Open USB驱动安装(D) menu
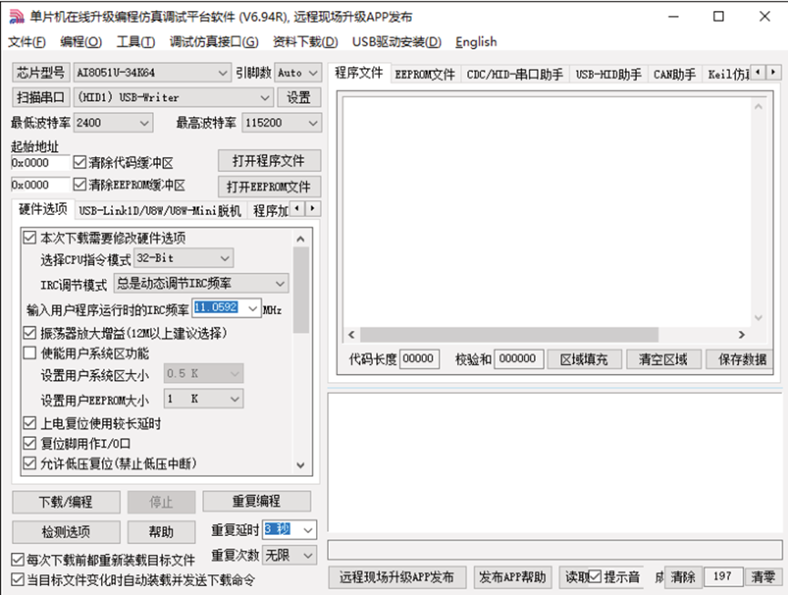Screen dimensions: 788x595 (396, 42)
